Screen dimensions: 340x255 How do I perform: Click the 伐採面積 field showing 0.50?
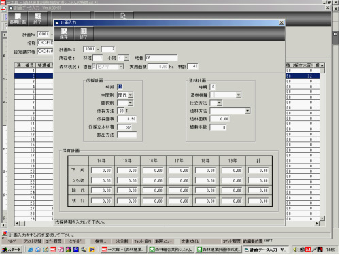click(126, 119)
